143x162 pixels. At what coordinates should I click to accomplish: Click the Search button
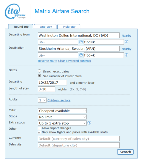[x=125, y=152]
